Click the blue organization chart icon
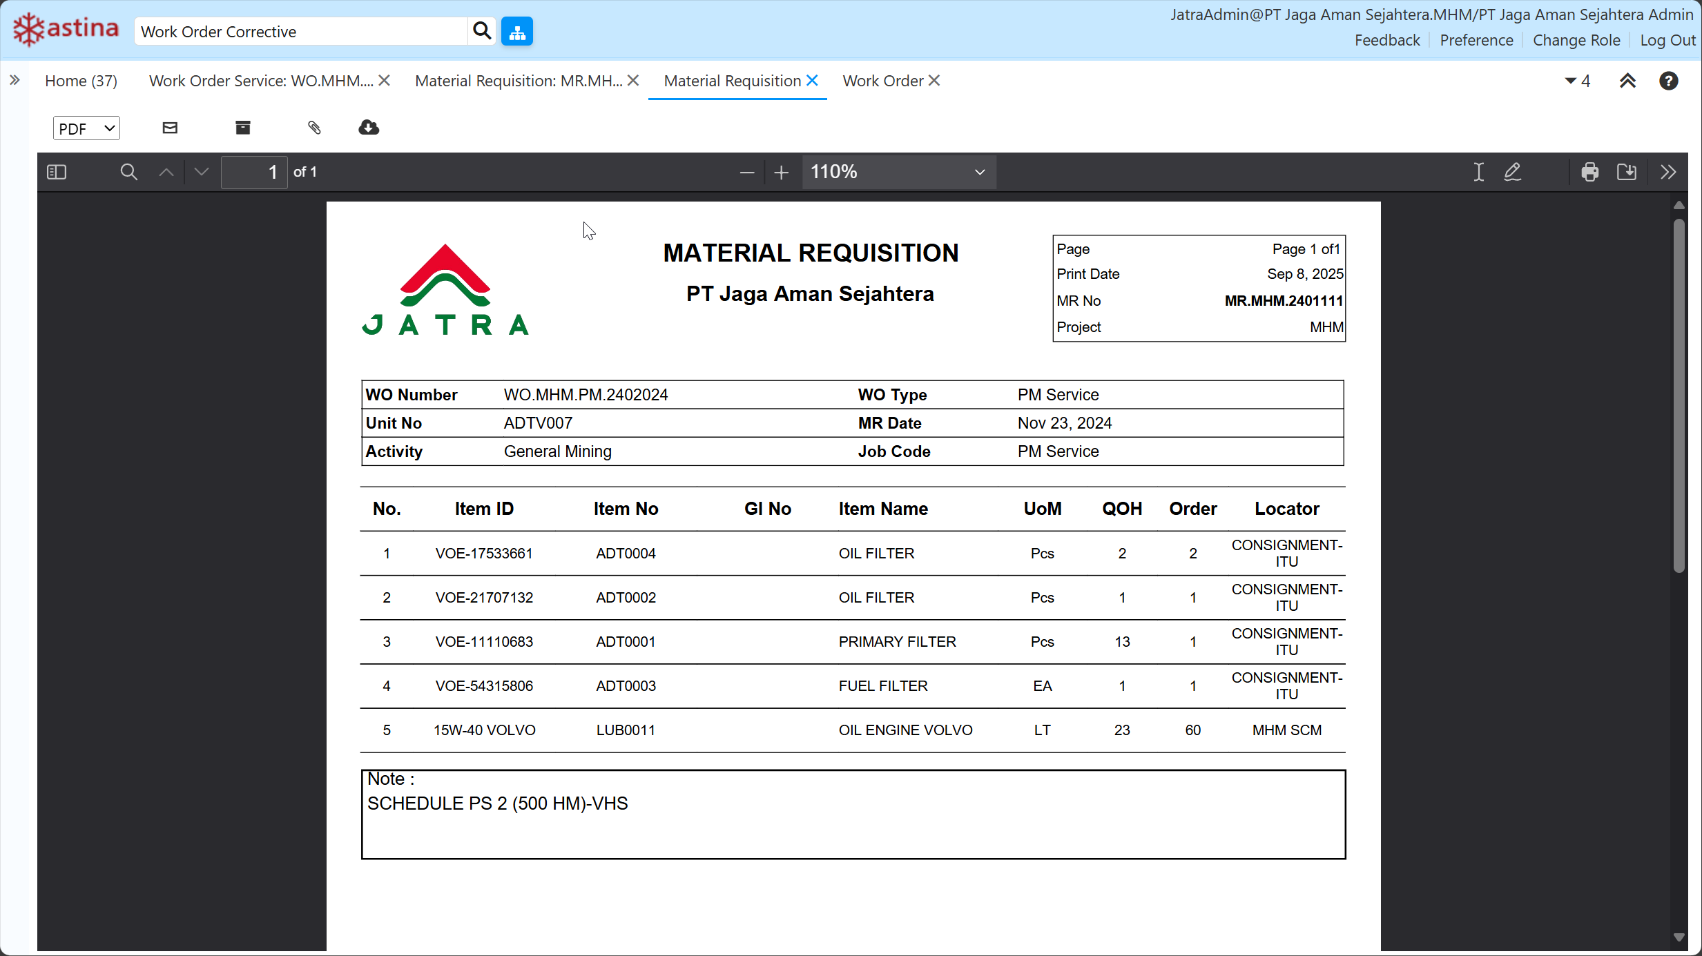Screen dimensions: 1702x956 tap(517, 31)
